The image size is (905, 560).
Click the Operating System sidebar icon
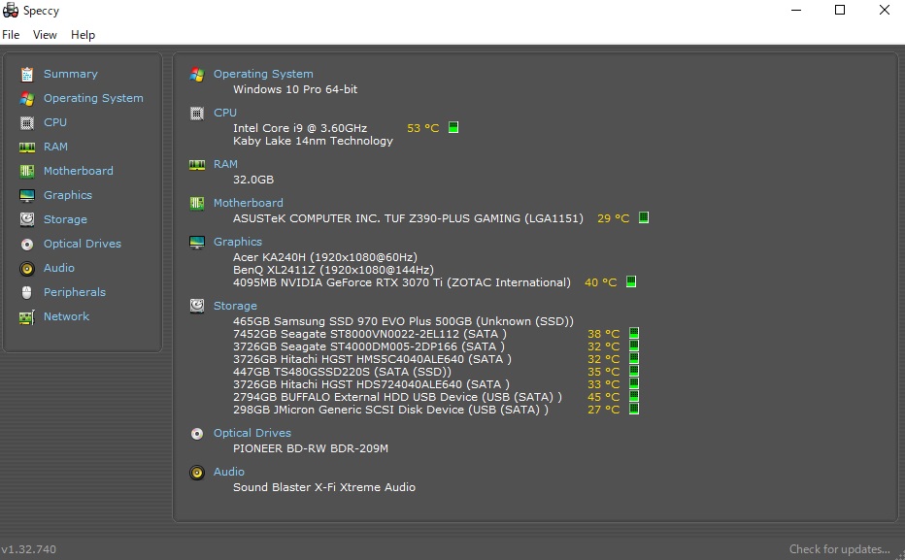[x=27, y=98]
